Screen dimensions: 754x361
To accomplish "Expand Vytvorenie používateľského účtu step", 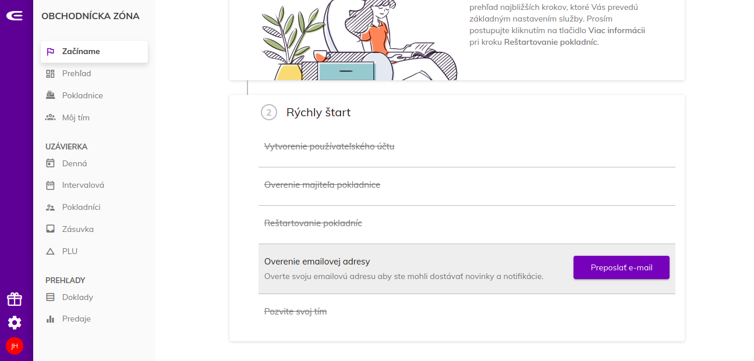I will click(x=467, y=146).
